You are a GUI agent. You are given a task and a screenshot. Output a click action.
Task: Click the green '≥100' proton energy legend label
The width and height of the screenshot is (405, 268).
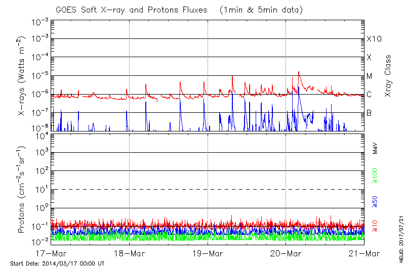pos(375,175)
